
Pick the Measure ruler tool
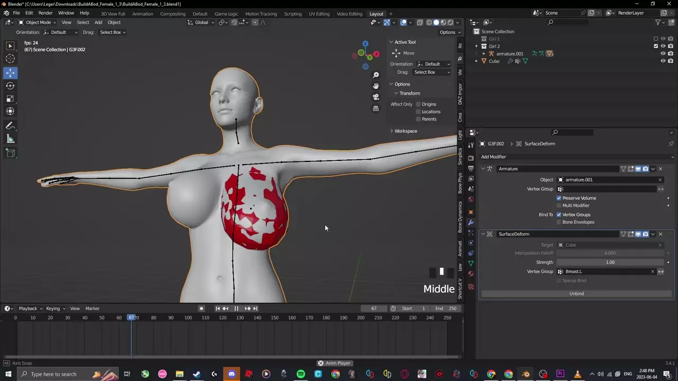click(10, 139)
